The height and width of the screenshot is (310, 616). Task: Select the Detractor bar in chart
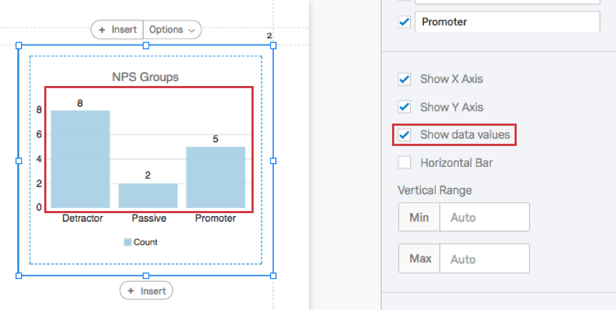click(80, 159)
